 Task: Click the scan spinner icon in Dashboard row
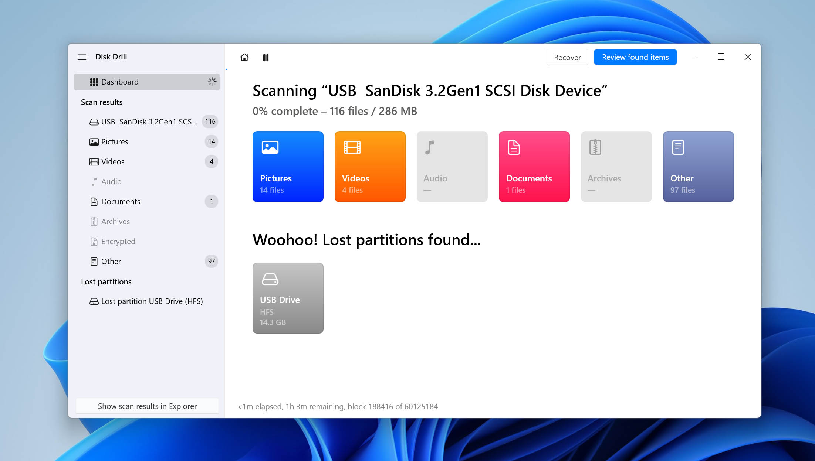212,82
